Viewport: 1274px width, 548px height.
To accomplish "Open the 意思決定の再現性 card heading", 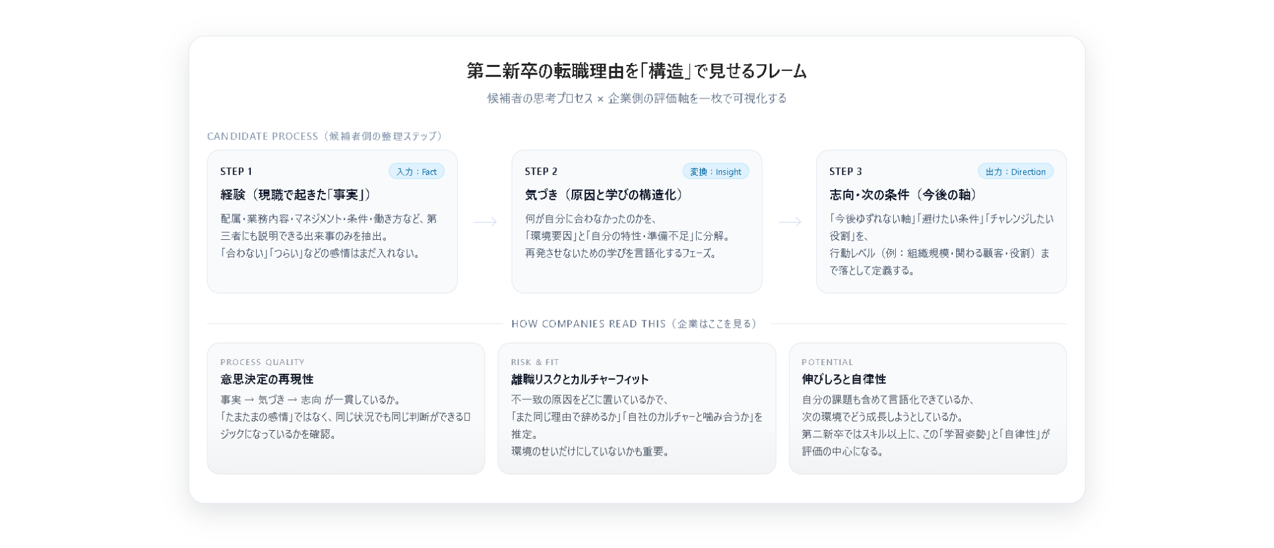I will click(x=267, y=379).
